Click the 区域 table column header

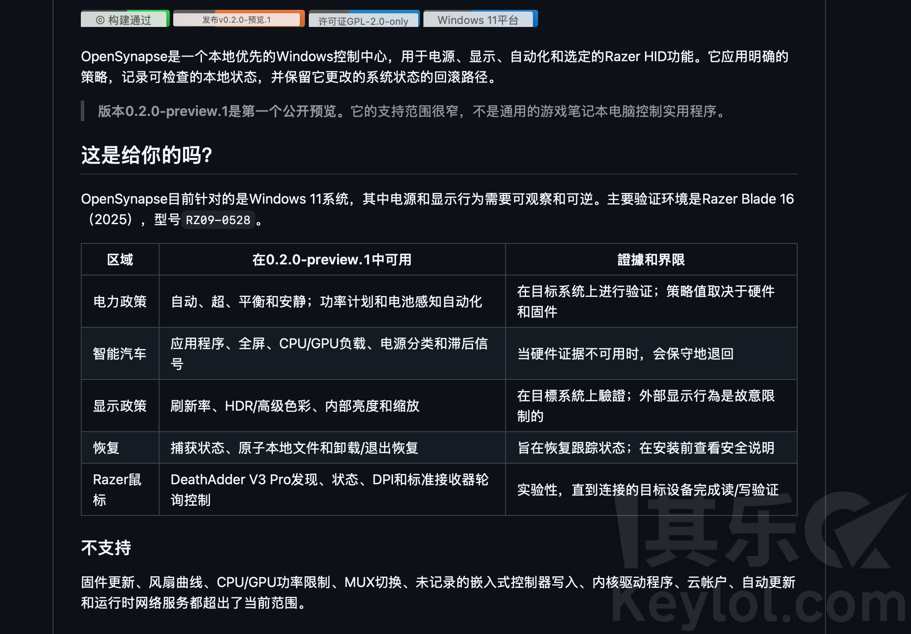coord(120,260)
